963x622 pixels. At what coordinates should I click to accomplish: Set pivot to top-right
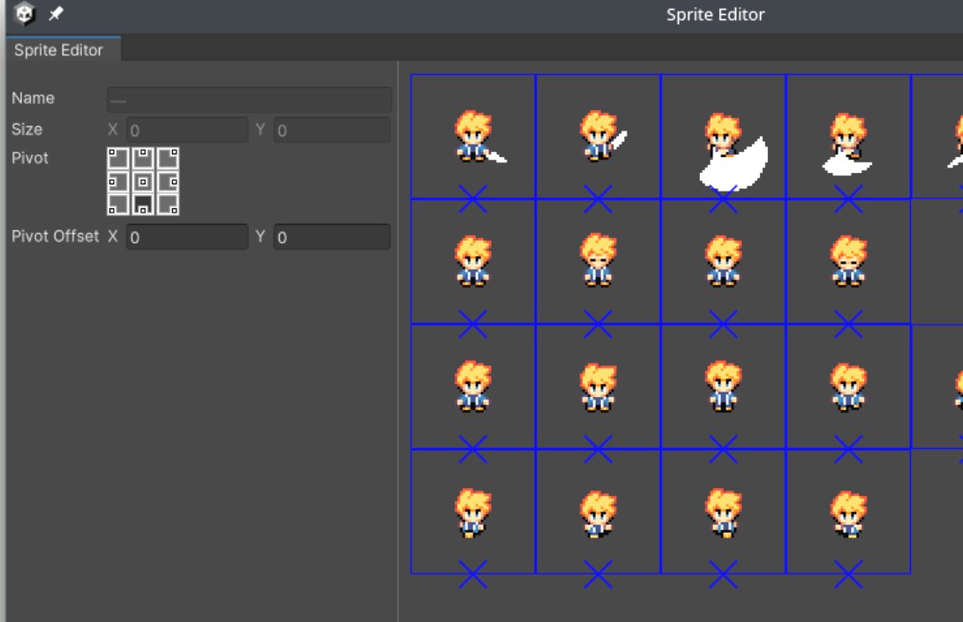click(x=168, y=158)
